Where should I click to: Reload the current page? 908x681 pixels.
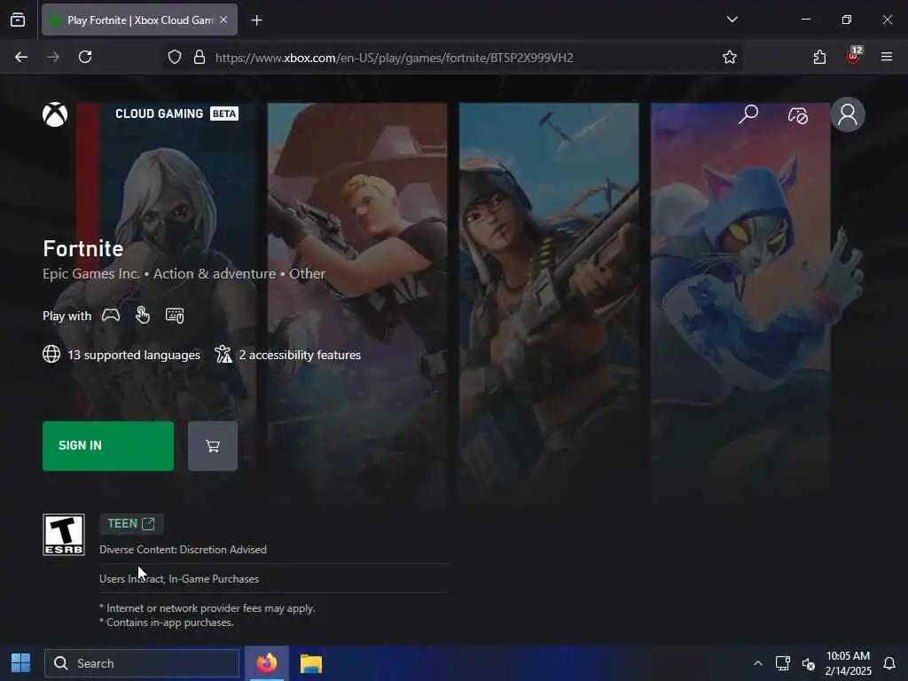coord(85,57)
